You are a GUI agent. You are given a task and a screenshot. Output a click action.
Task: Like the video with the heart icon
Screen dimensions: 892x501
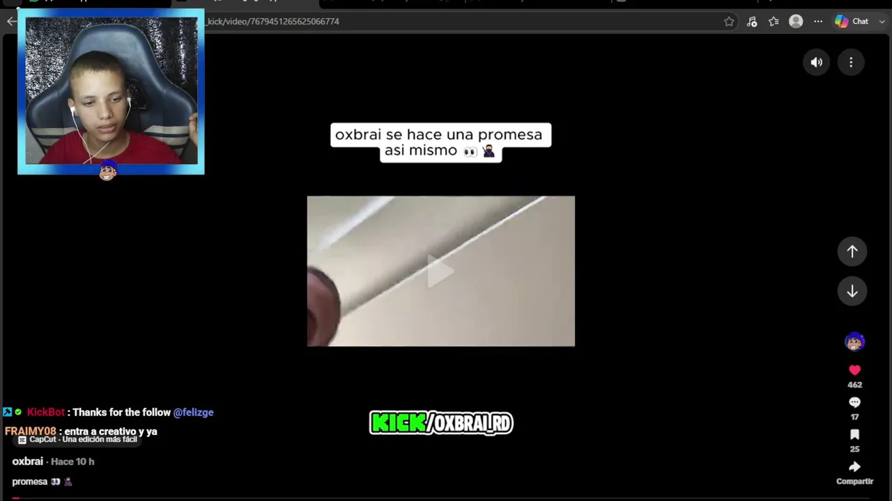855,370
